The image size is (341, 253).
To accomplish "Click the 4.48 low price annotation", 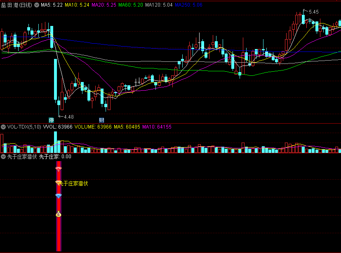I will [x=69, y=117].
